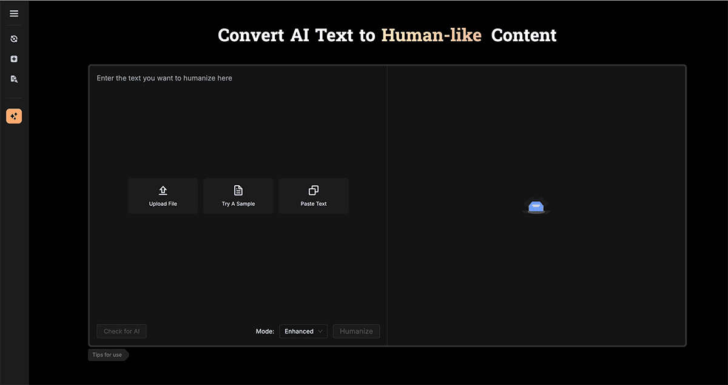This screenshot has height=385, width=728.
Task: Open the hamburger menu in the sidebar
Action: click(14, 13)
